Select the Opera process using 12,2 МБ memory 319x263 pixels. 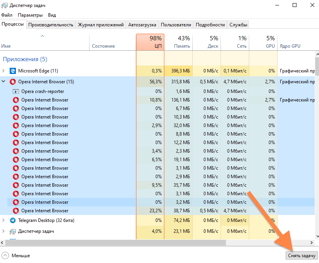[157, 143]
